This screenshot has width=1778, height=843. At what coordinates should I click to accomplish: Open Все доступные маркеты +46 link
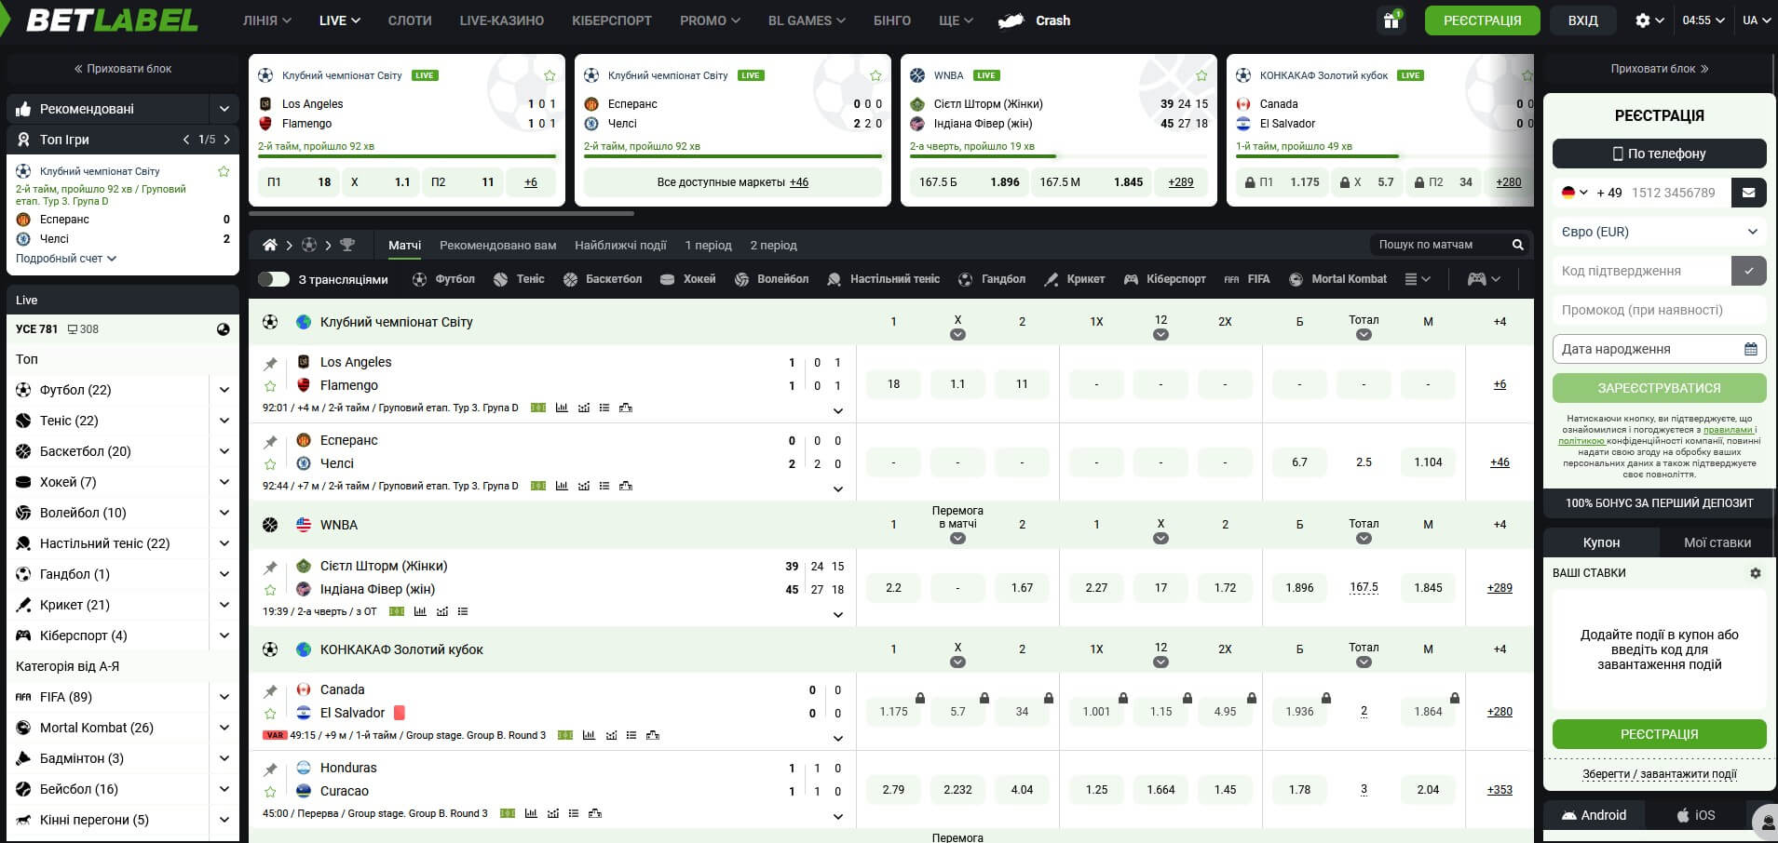pyautogui.click(x=733, y=182)
